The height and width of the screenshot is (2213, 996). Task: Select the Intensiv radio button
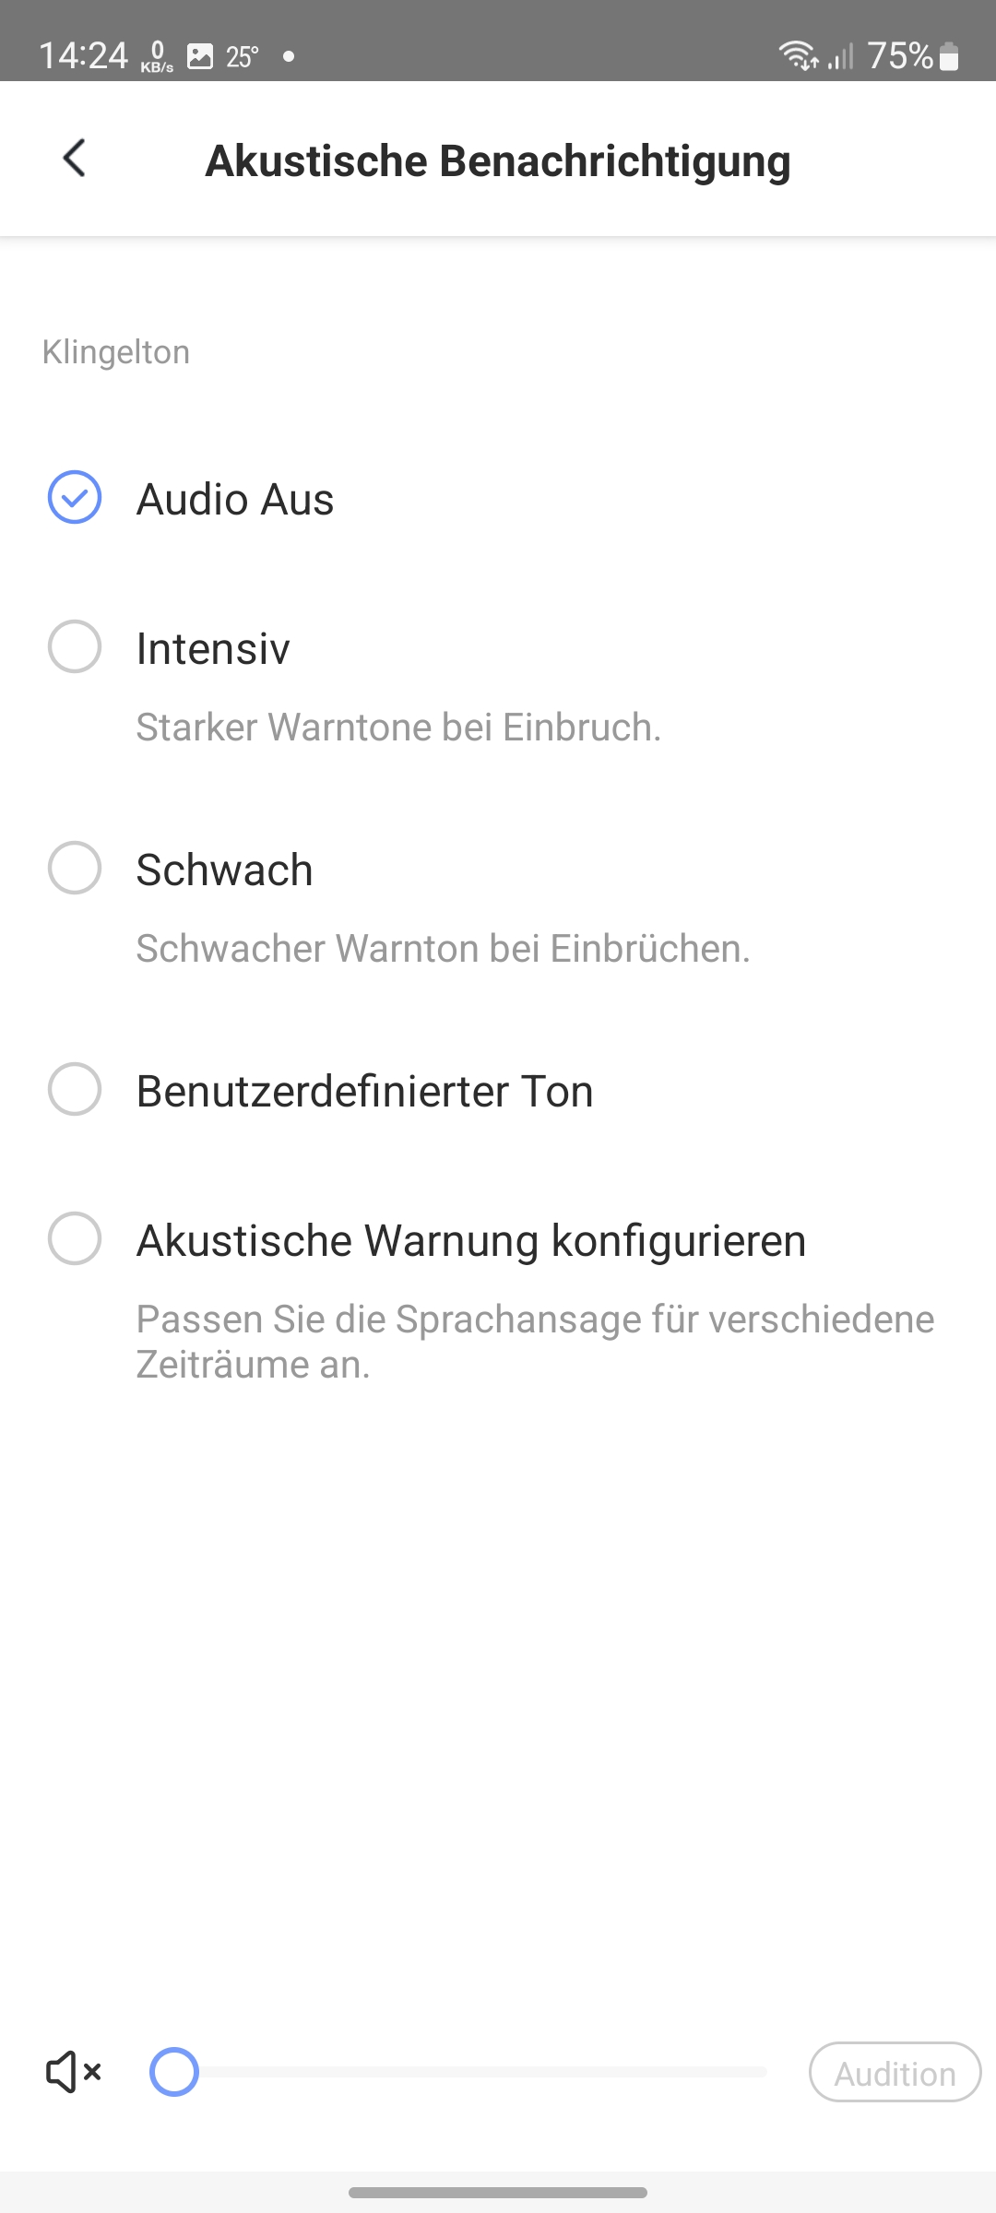coord(75,646)
